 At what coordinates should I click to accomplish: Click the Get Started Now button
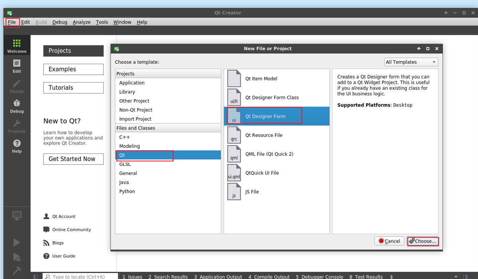[73, 159]
